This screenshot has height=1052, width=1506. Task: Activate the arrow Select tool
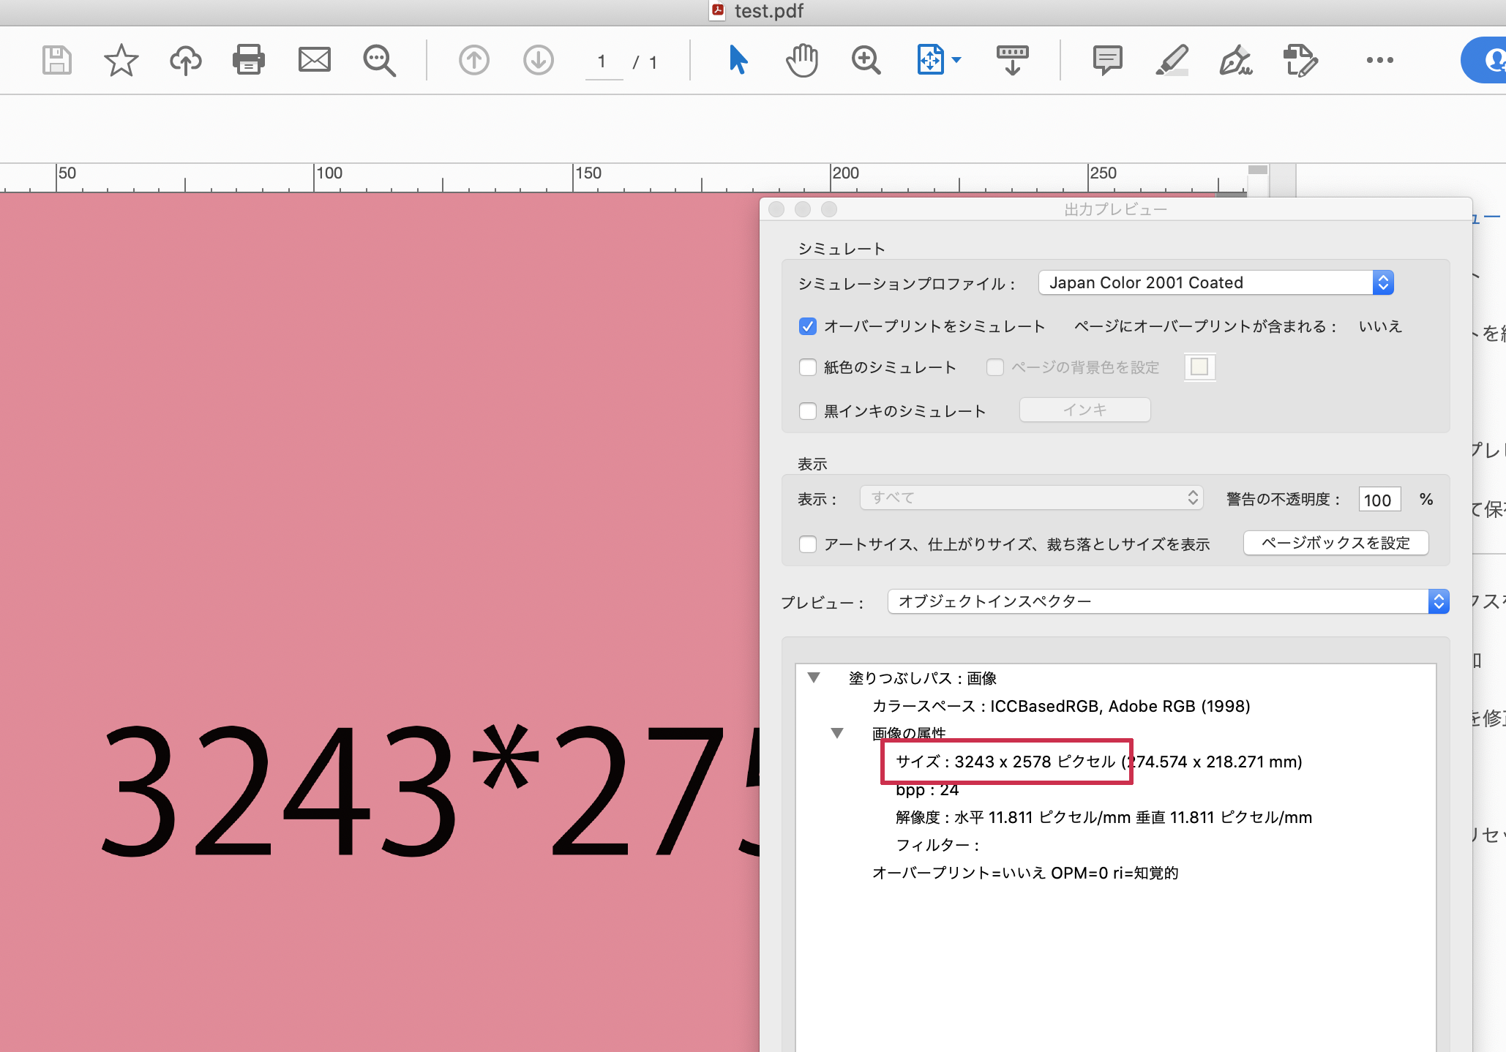tap(738, 60)
